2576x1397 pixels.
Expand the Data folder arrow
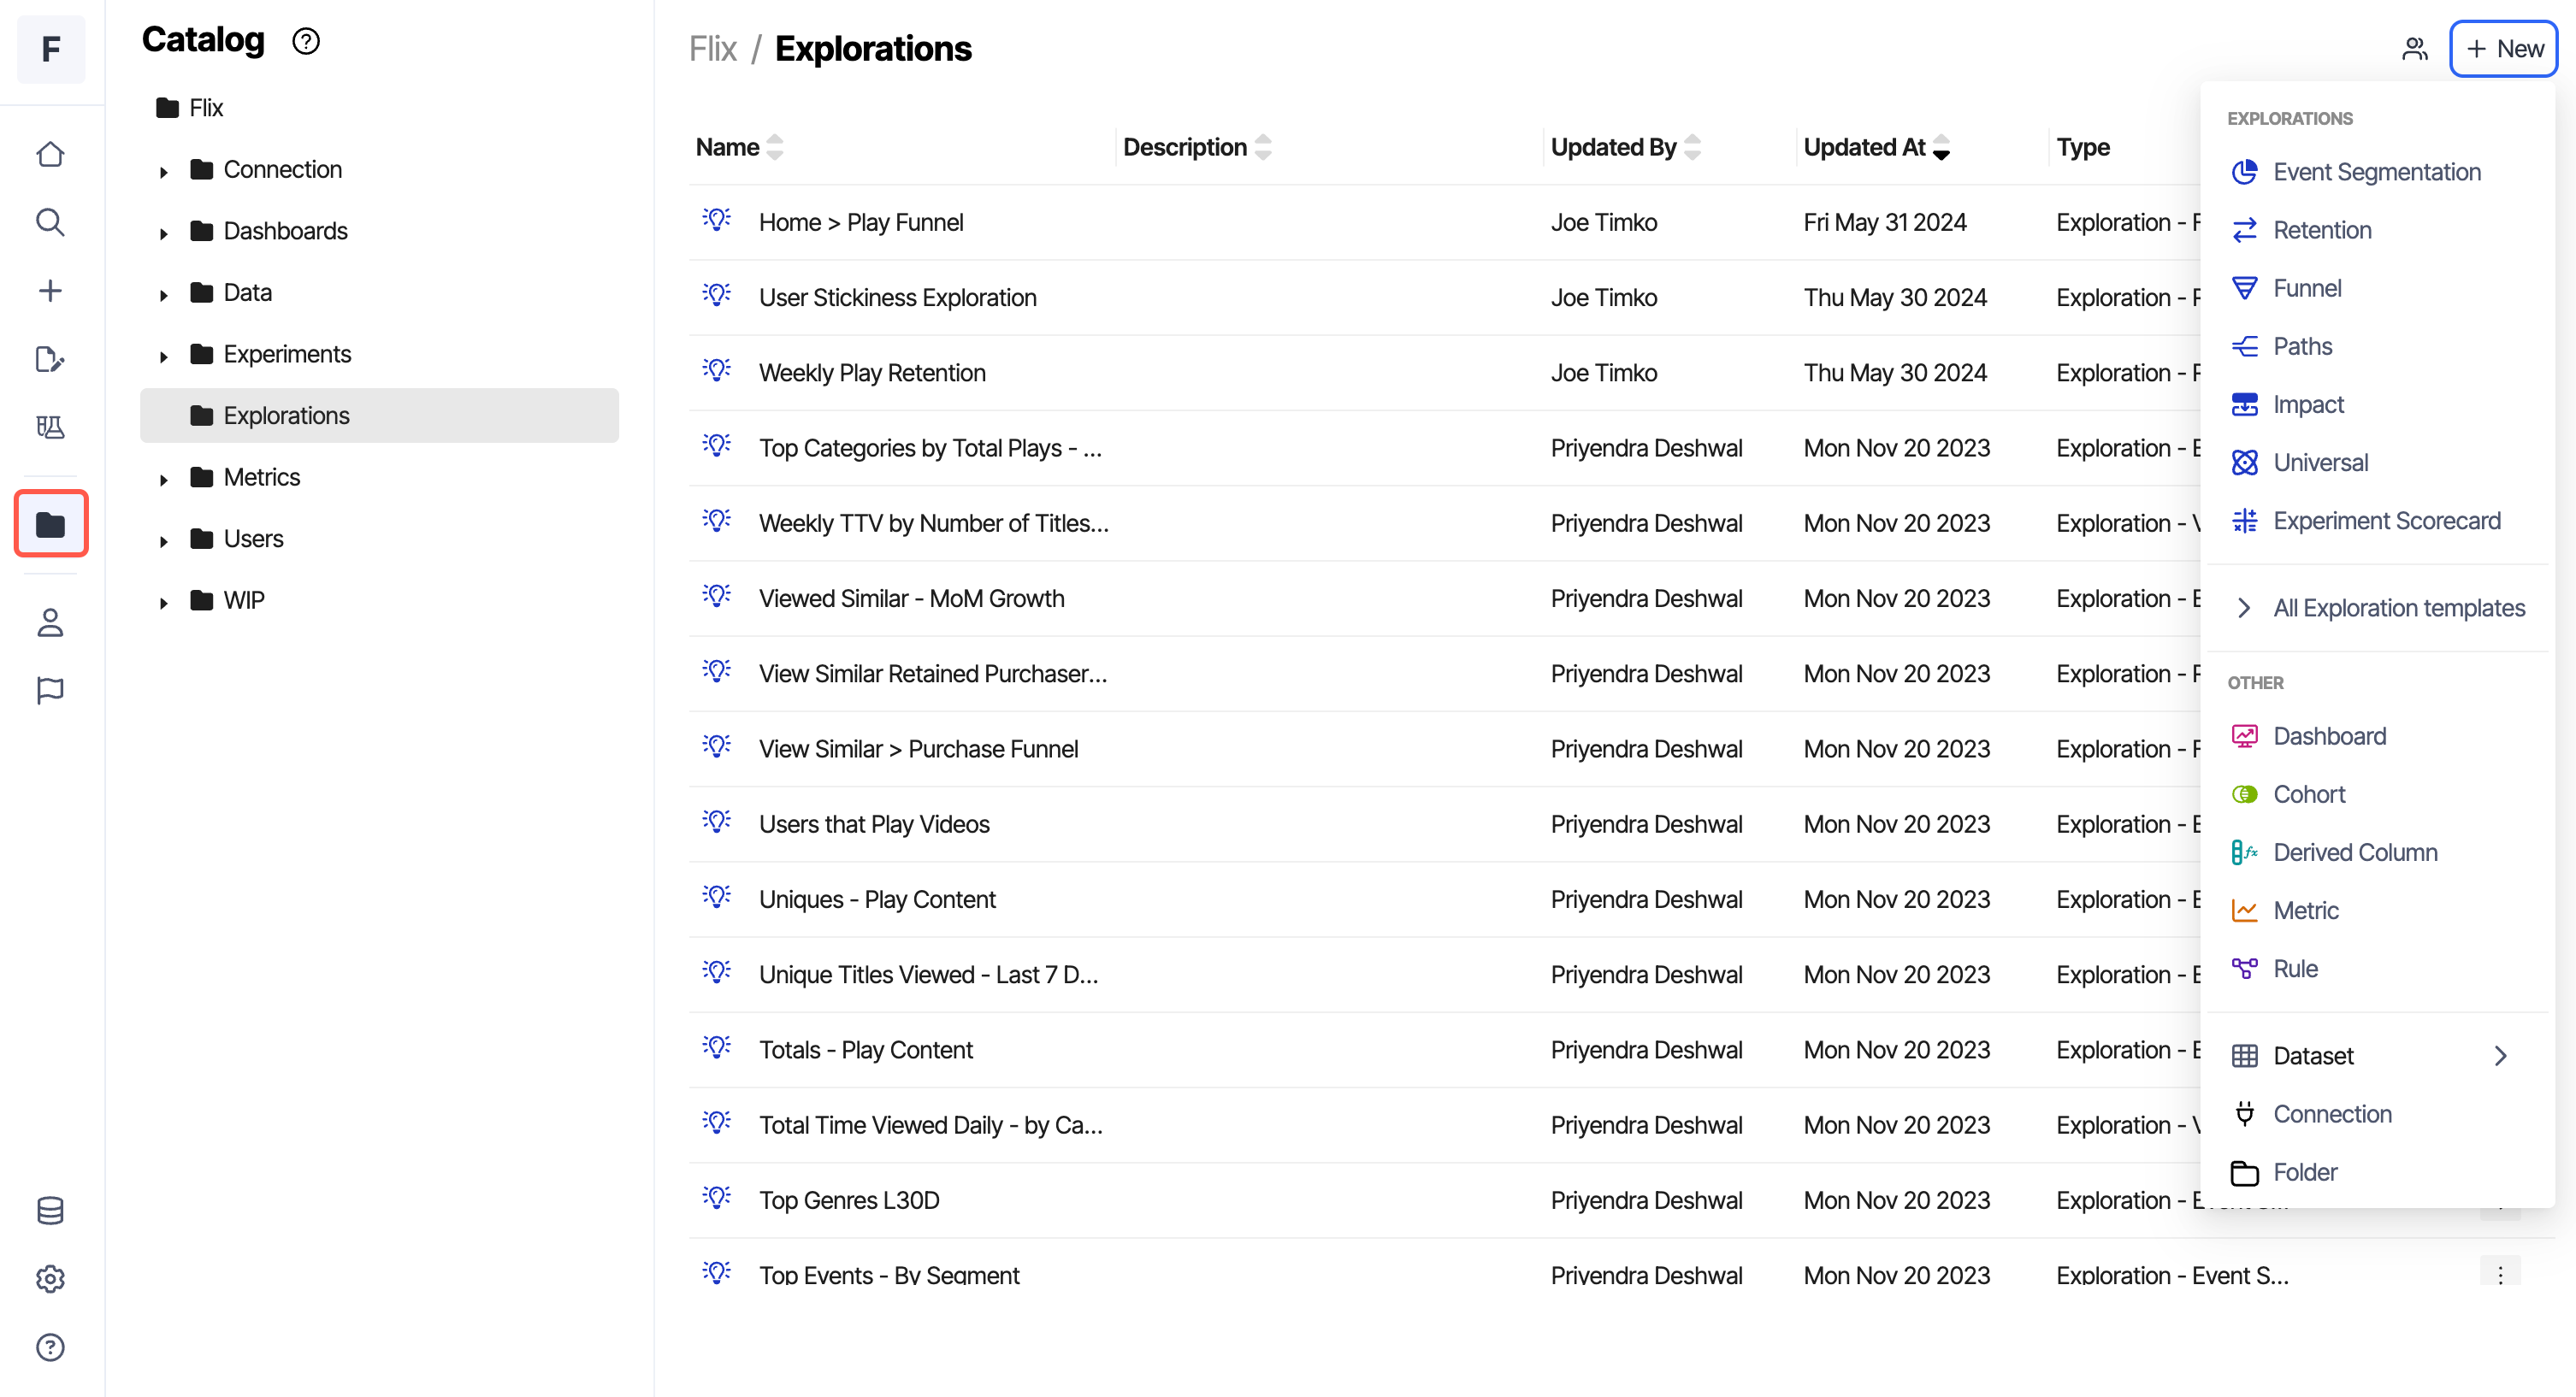point(164,294)
